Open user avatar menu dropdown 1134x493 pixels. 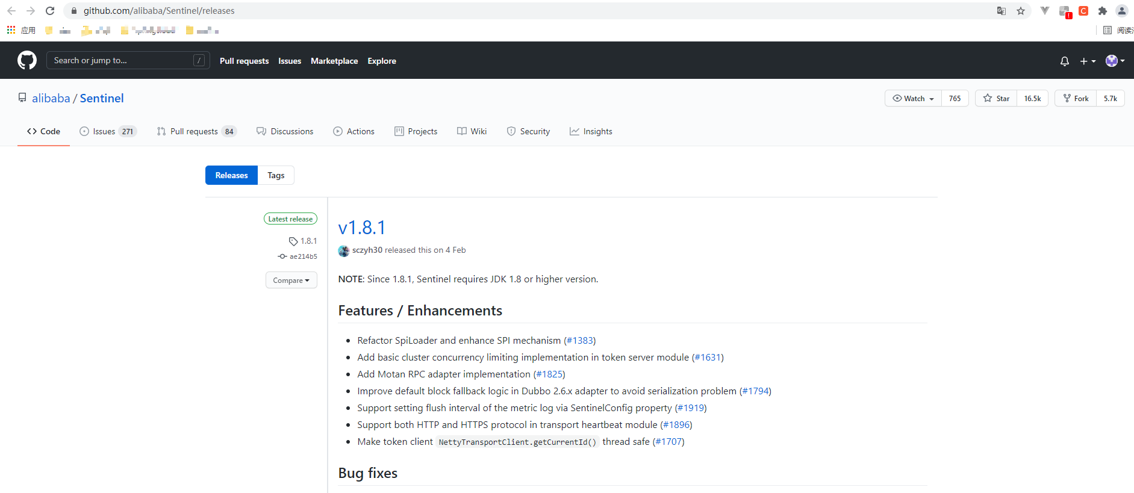point(1115,61)
